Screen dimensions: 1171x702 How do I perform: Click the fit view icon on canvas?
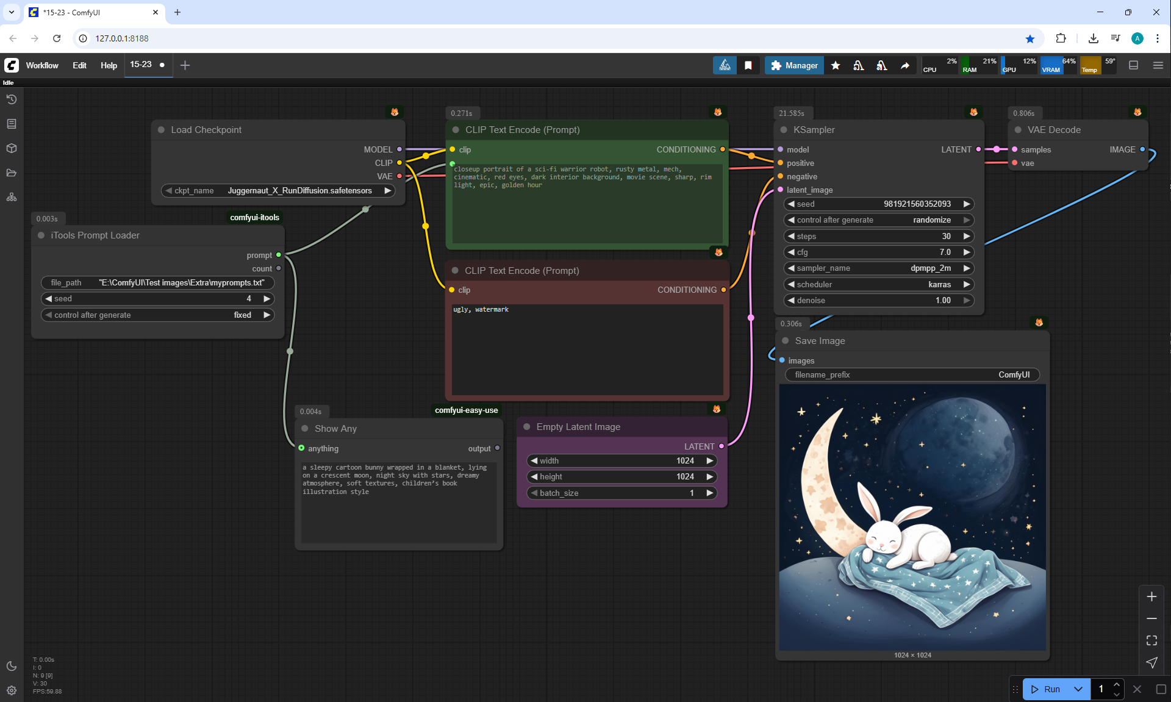[x=1151, y=640]
